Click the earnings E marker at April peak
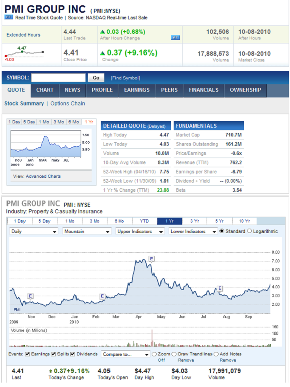Viewport: 290px width, 387px height. point(151,259)
